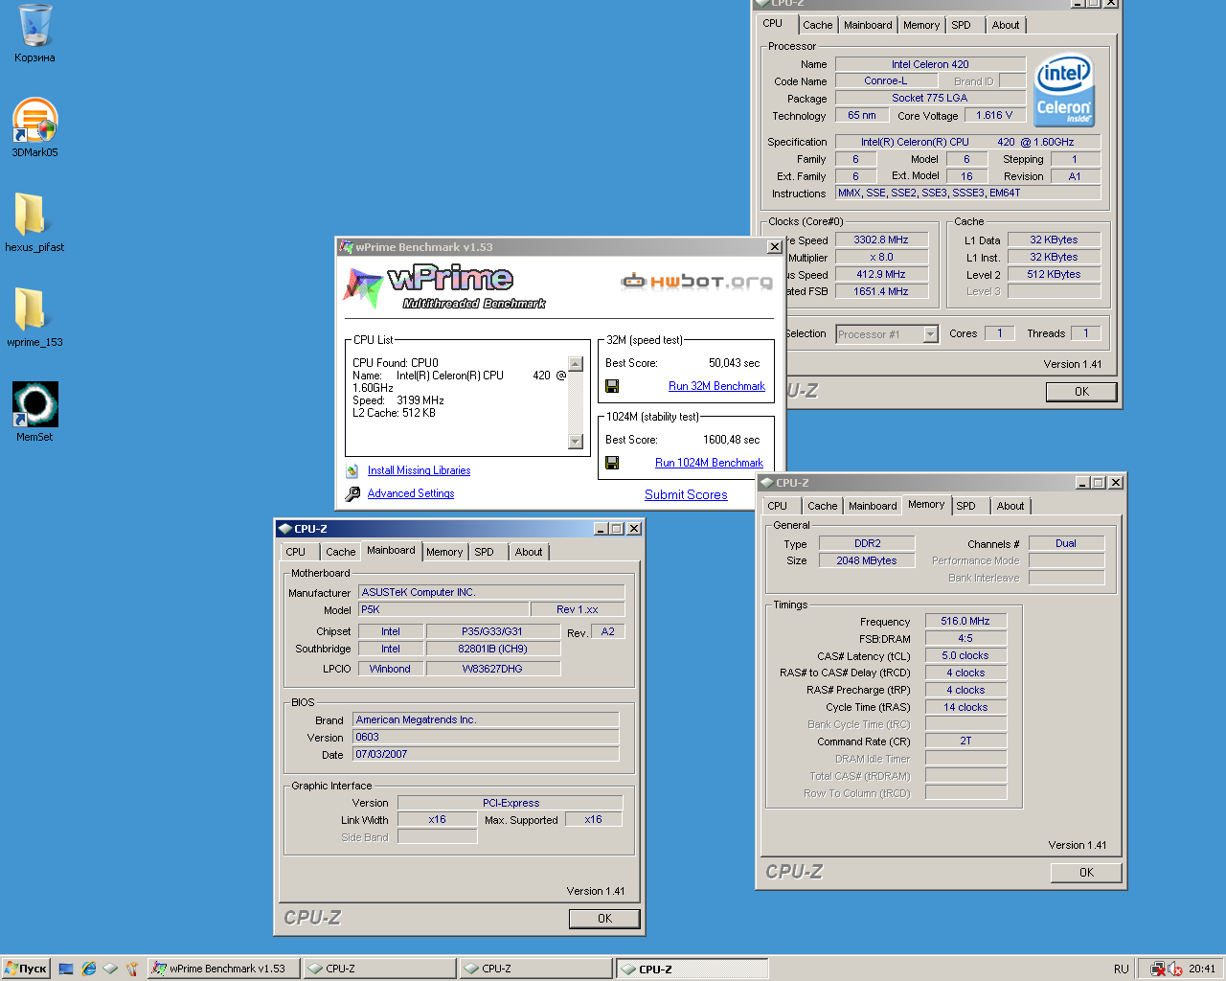Screen dimensions: 1226x981
Task: Open About tab in Memory CPU-Z window
Action: tap(1010, 506)
